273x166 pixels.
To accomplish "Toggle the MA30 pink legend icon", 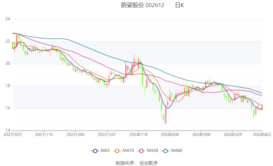I will (141, 151).
